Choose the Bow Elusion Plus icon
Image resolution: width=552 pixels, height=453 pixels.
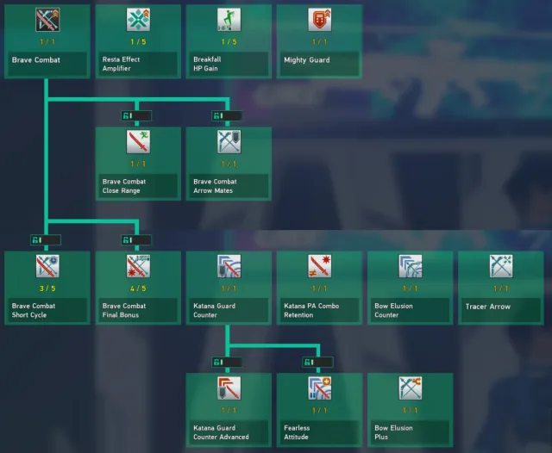coord(411,388)
